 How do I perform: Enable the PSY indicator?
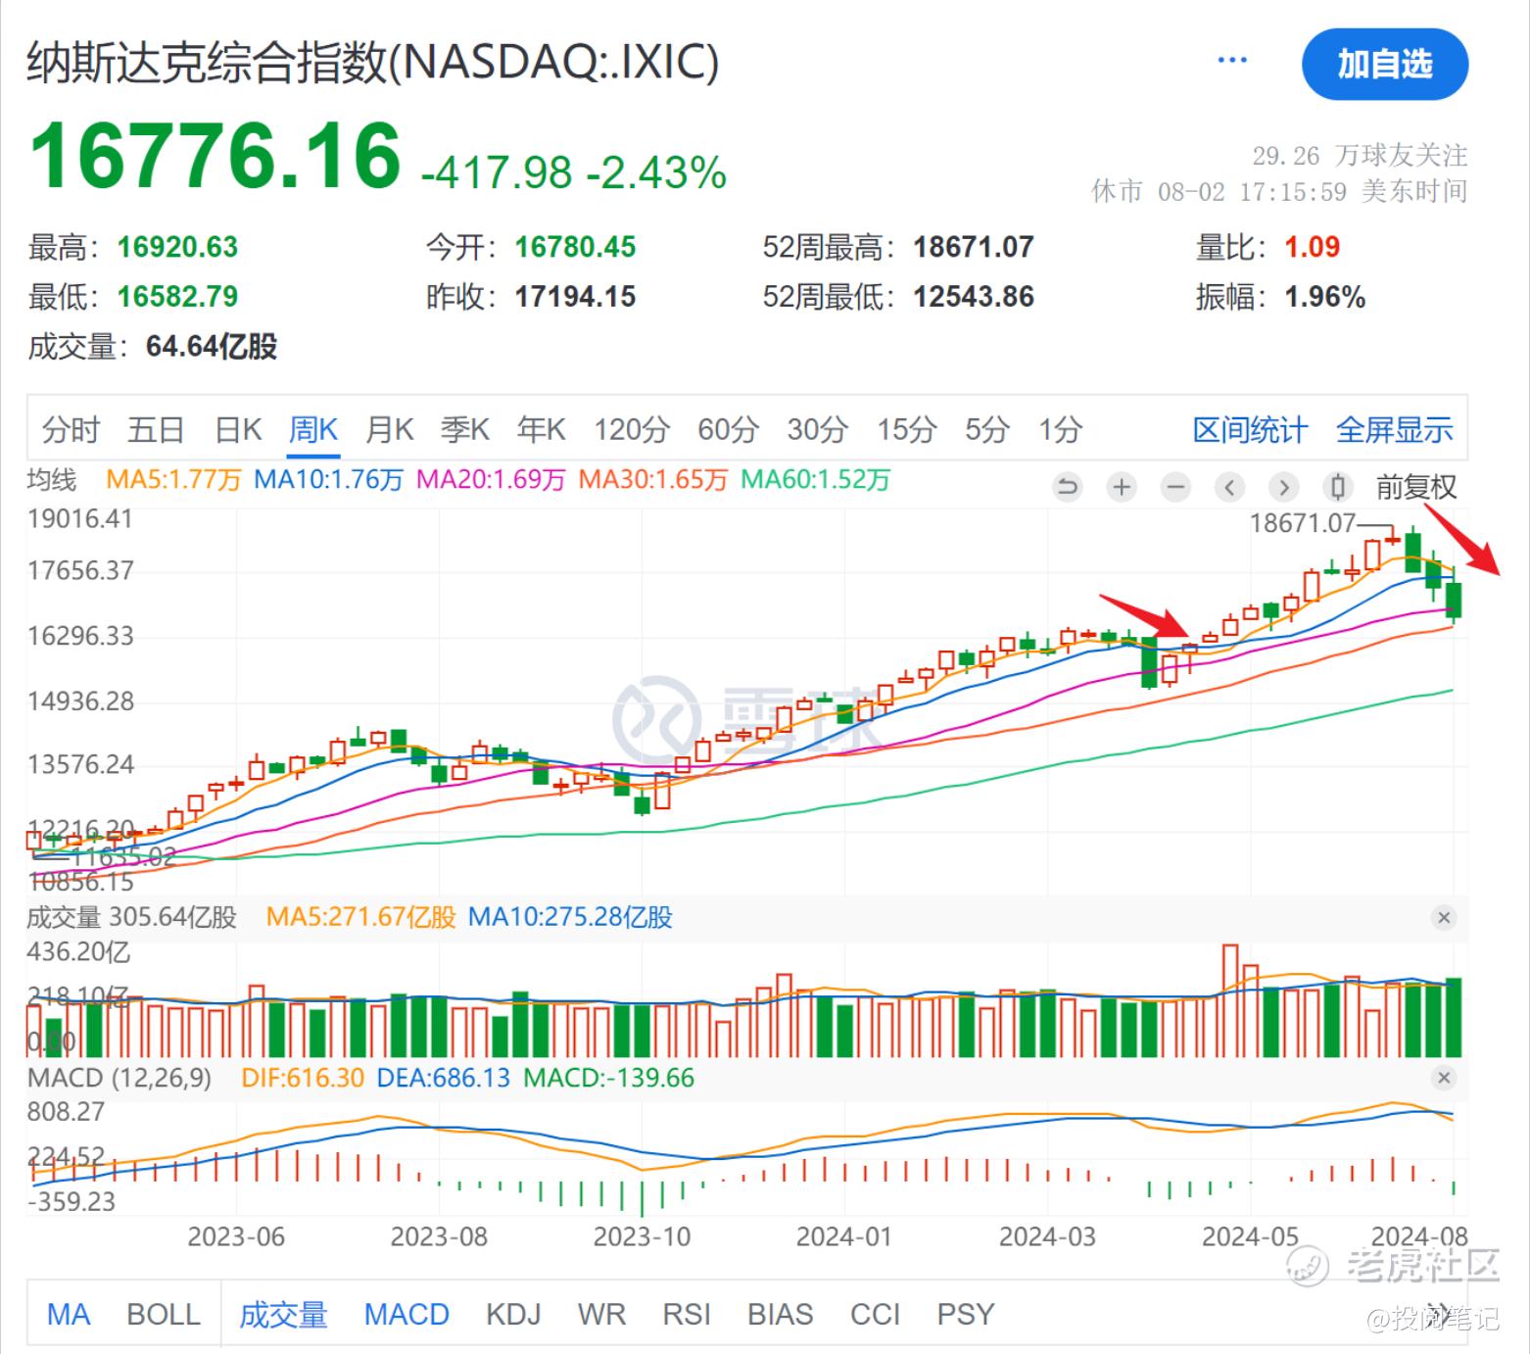click(966, 1314)
